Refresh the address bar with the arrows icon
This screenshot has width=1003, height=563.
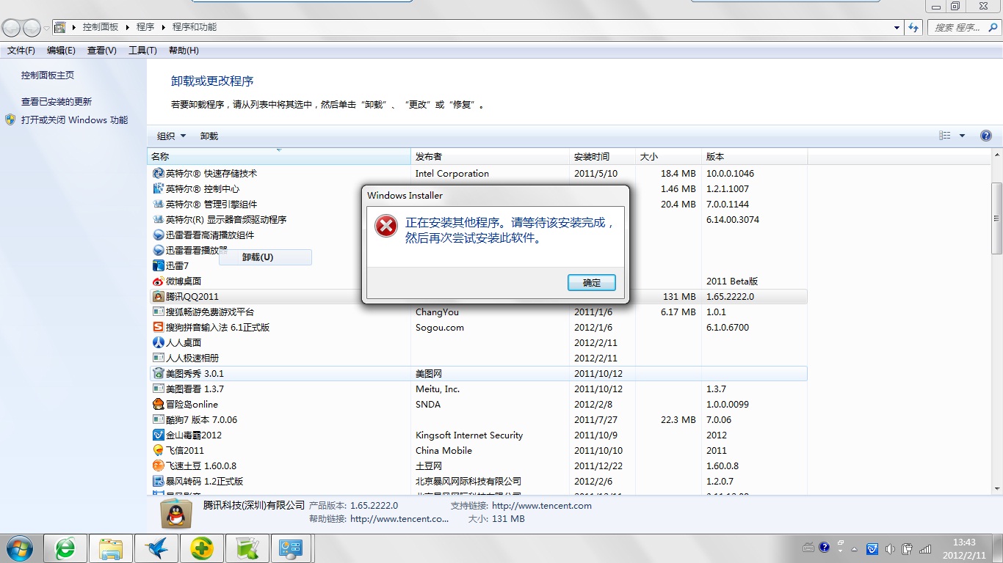914,28
